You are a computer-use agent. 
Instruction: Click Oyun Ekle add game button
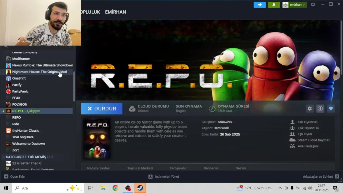(14, 177)
